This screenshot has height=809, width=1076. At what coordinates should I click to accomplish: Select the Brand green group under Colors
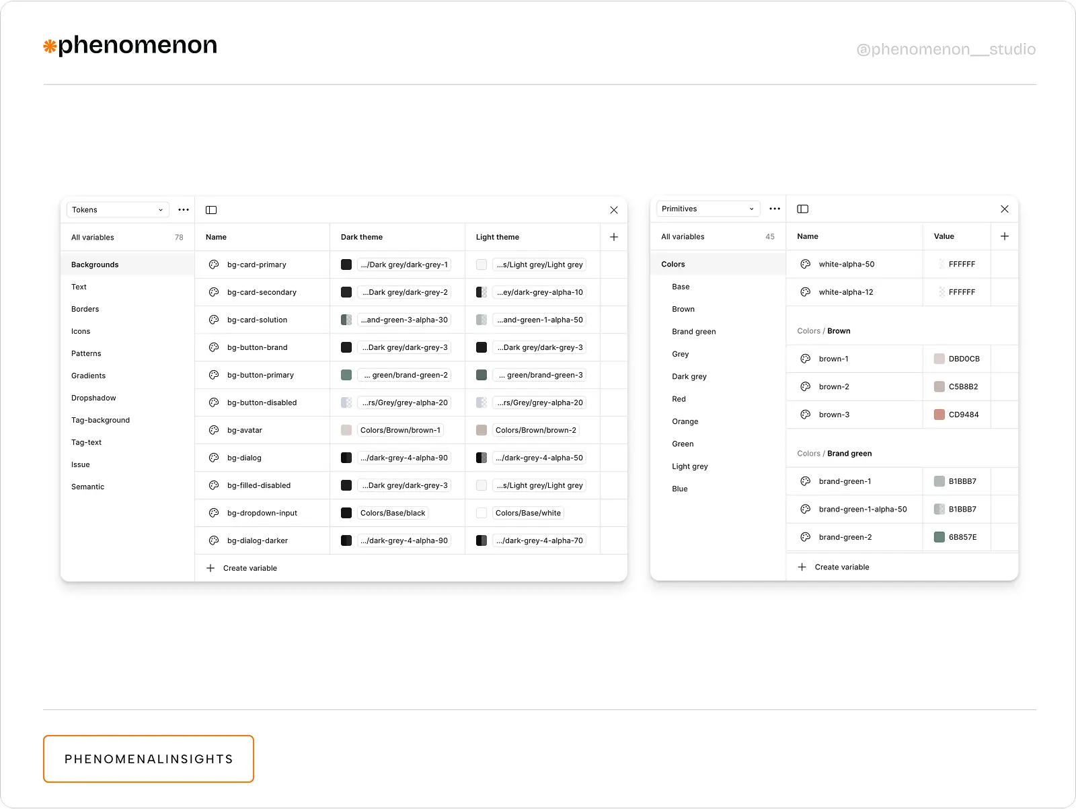[693, 331]
